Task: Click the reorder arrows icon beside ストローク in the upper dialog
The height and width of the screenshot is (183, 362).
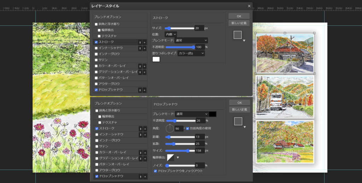Action: [x=140, y=42]
